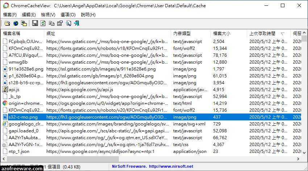Click file icon beside A7fCU,BVgquf row

click(x=5, y=55)
